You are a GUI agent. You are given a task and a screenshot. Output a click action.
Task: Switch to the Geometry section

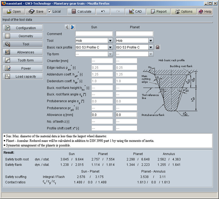(x=23, y=36)
